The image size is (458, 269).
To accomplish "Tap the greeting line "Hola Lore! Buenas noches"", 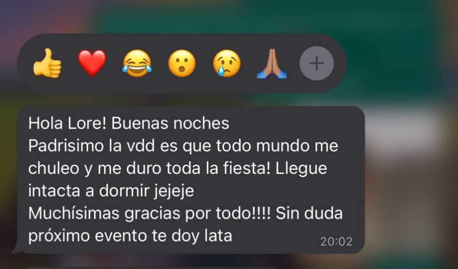I will coord(128,123).
